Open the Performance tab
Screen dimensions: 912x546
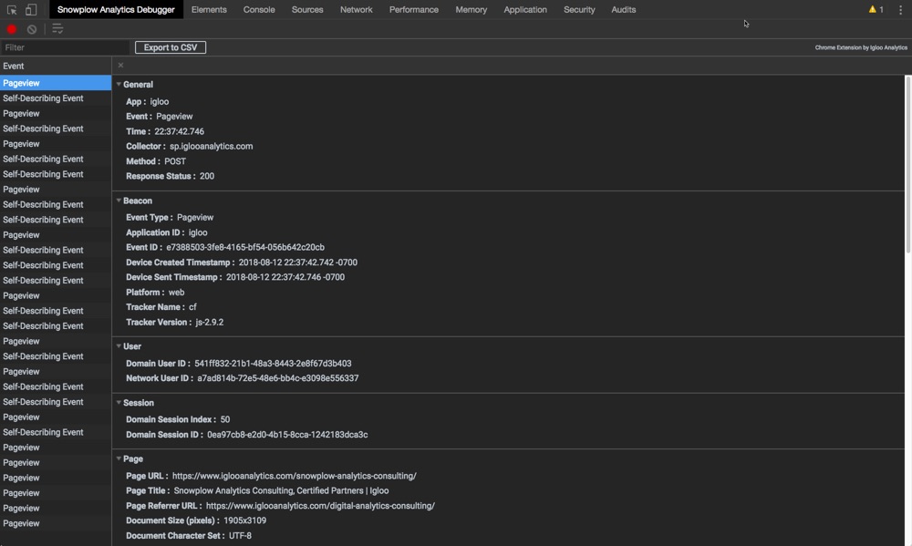tap(413, 9)
